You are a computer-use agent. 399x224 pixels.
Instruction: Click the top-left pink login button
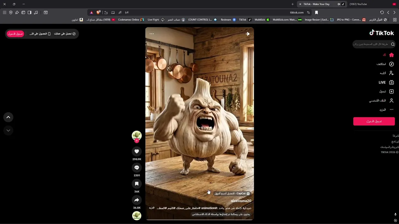[x=15, y=34]
